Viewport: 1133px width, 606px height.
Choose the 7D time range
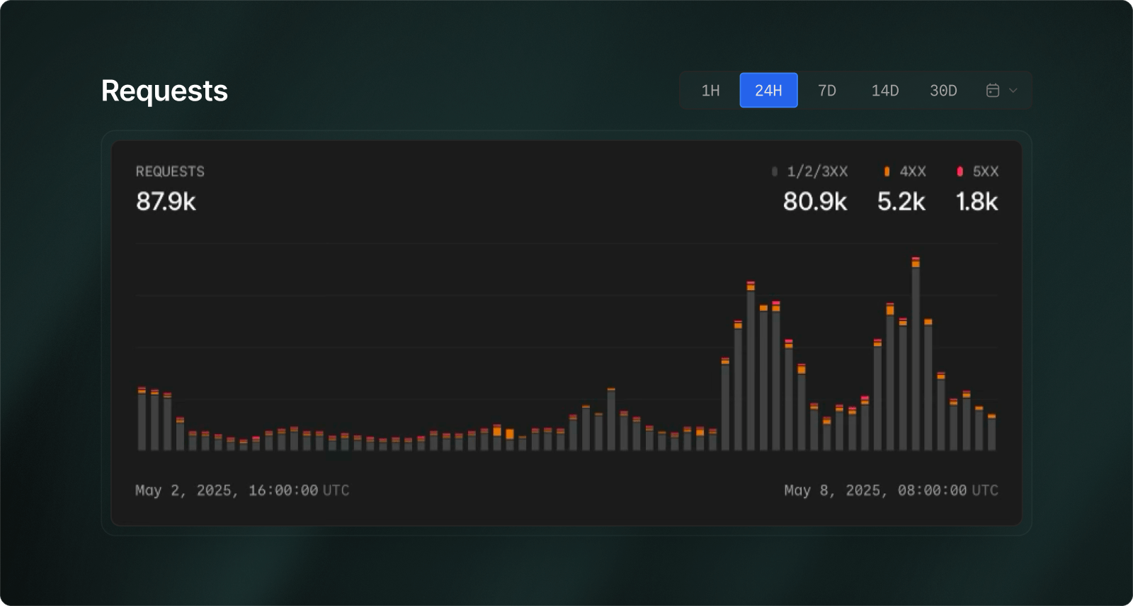point(826,91)
